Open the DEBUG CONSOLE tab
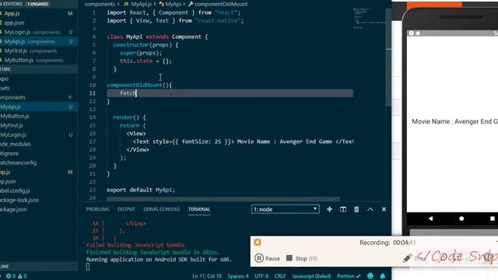The height and width of the screenshot is (280, 498). pos(161,209)
